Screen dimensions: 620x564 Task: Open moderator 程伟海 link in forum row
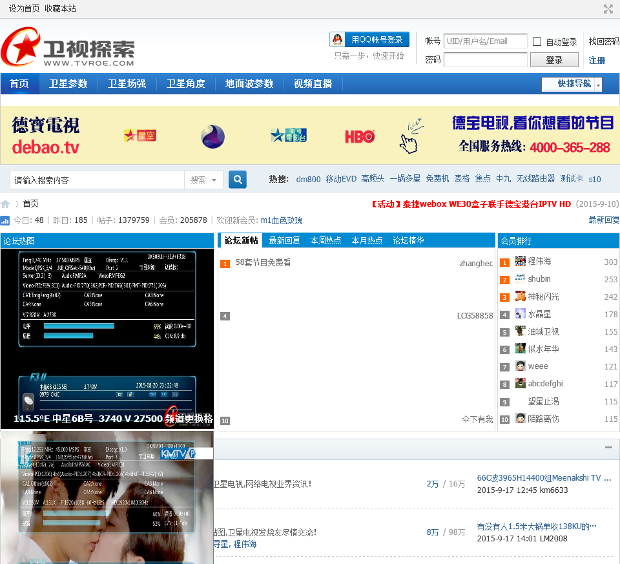point(245,544)
